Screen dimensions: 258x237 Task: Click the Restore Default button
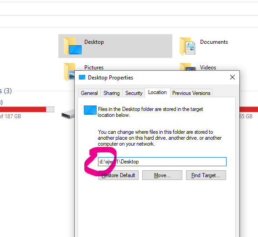coord(119,175)
